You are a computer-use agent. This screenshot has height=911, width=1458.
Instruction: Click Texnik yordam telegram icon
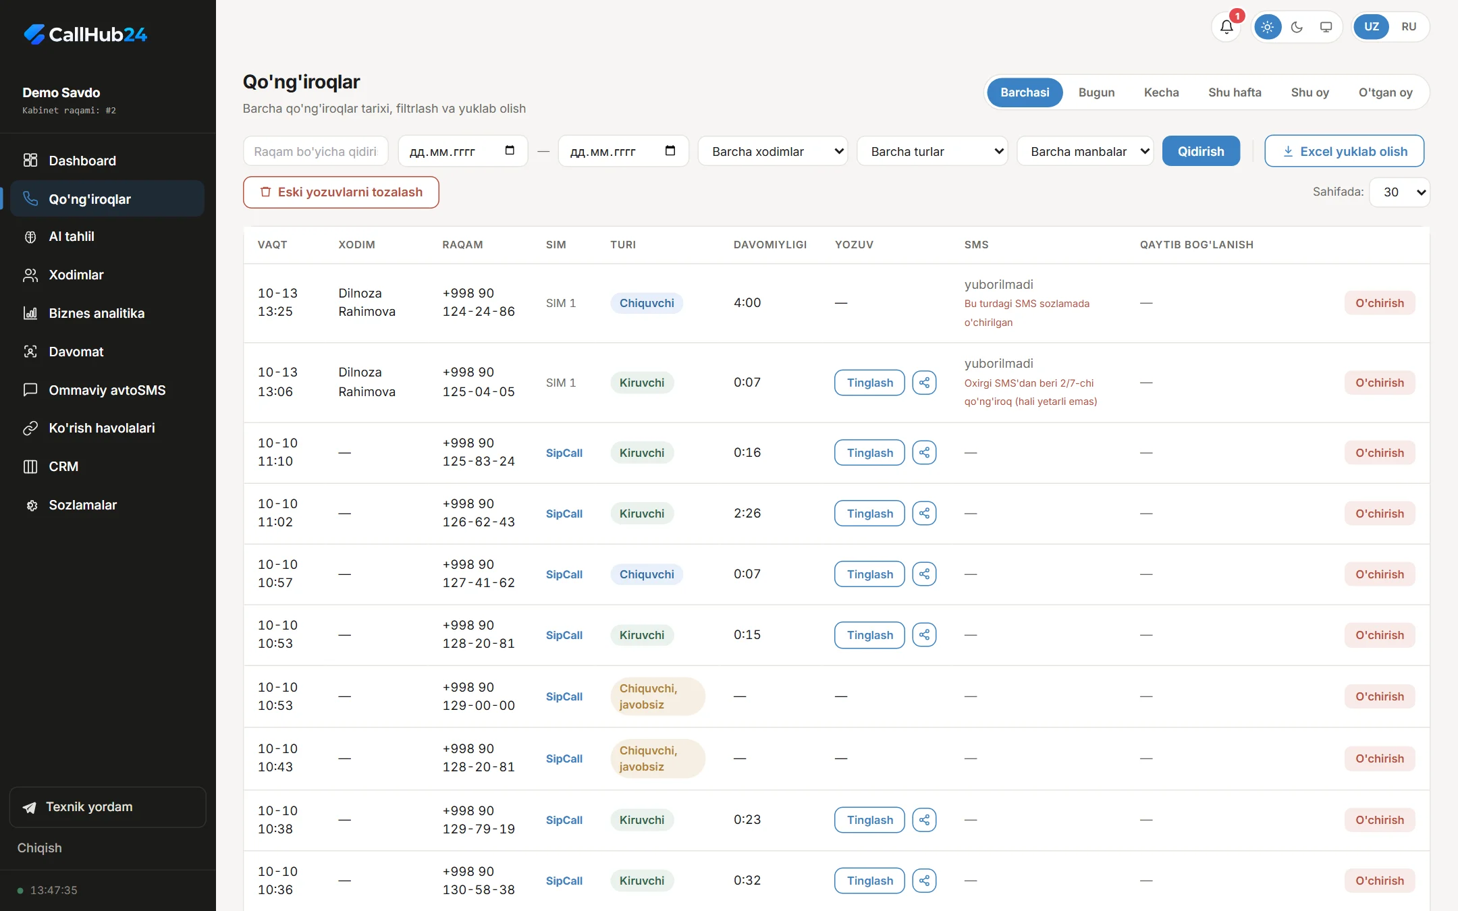coord(30,808)
